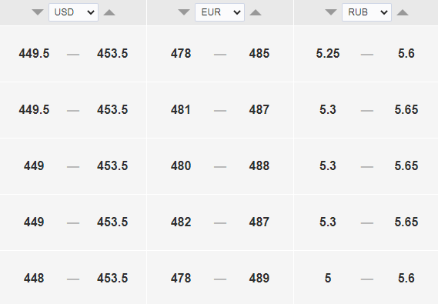
Task: Open the USD currency dropdown
Action: [x=73, y=12]
